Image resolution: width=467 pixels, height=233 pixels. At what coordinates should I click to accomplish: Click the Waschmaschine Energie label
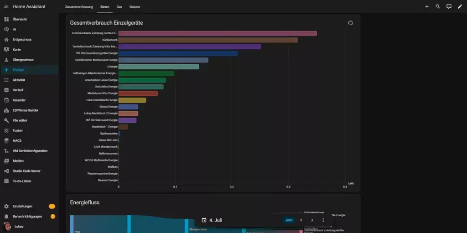(103, 173)
